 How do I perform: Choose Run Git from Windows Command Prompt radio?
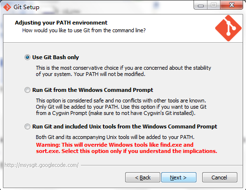tap(27, 90)
